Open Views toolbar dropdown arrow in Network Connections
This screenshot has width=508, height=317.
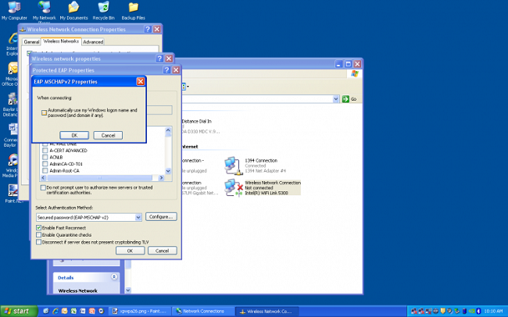click(188, 87)
